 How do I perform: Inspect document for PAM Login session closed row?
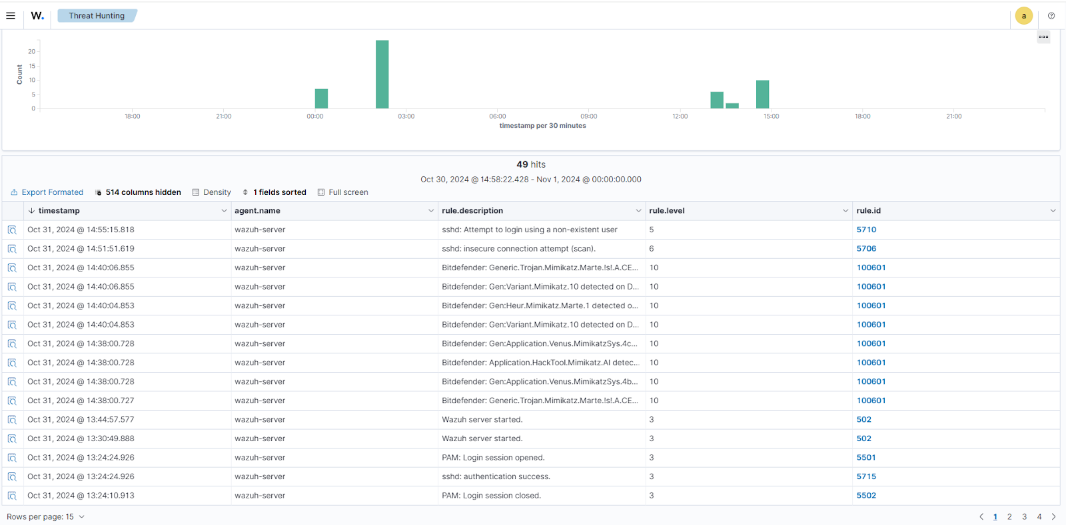pyautogui.click(x=12, y=496)
